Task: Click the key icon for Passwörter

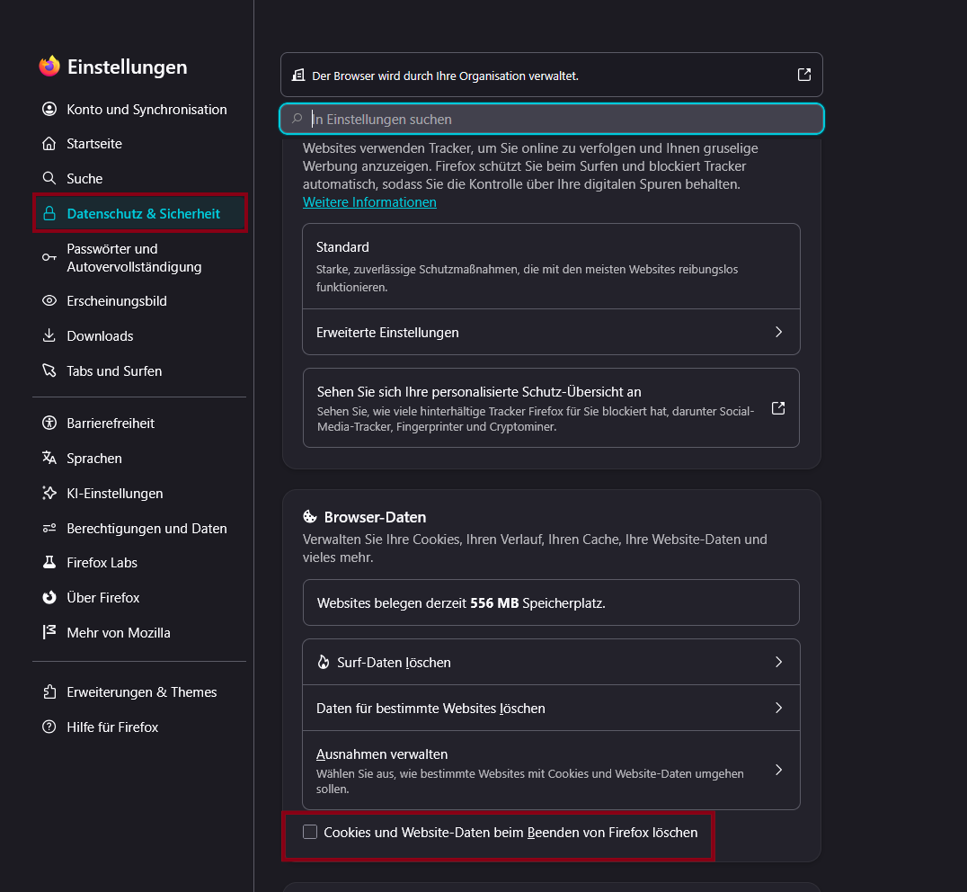Action: (x=49, y=257)
